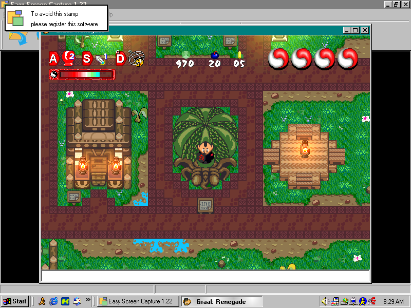Click the CD drive tray icon
The width and height of the screenshot is (411, 308).
pos(344,301)
